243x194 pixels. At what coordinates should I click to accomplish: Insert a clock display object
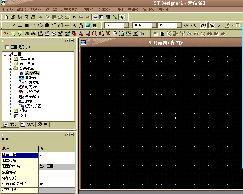[54, 34]
